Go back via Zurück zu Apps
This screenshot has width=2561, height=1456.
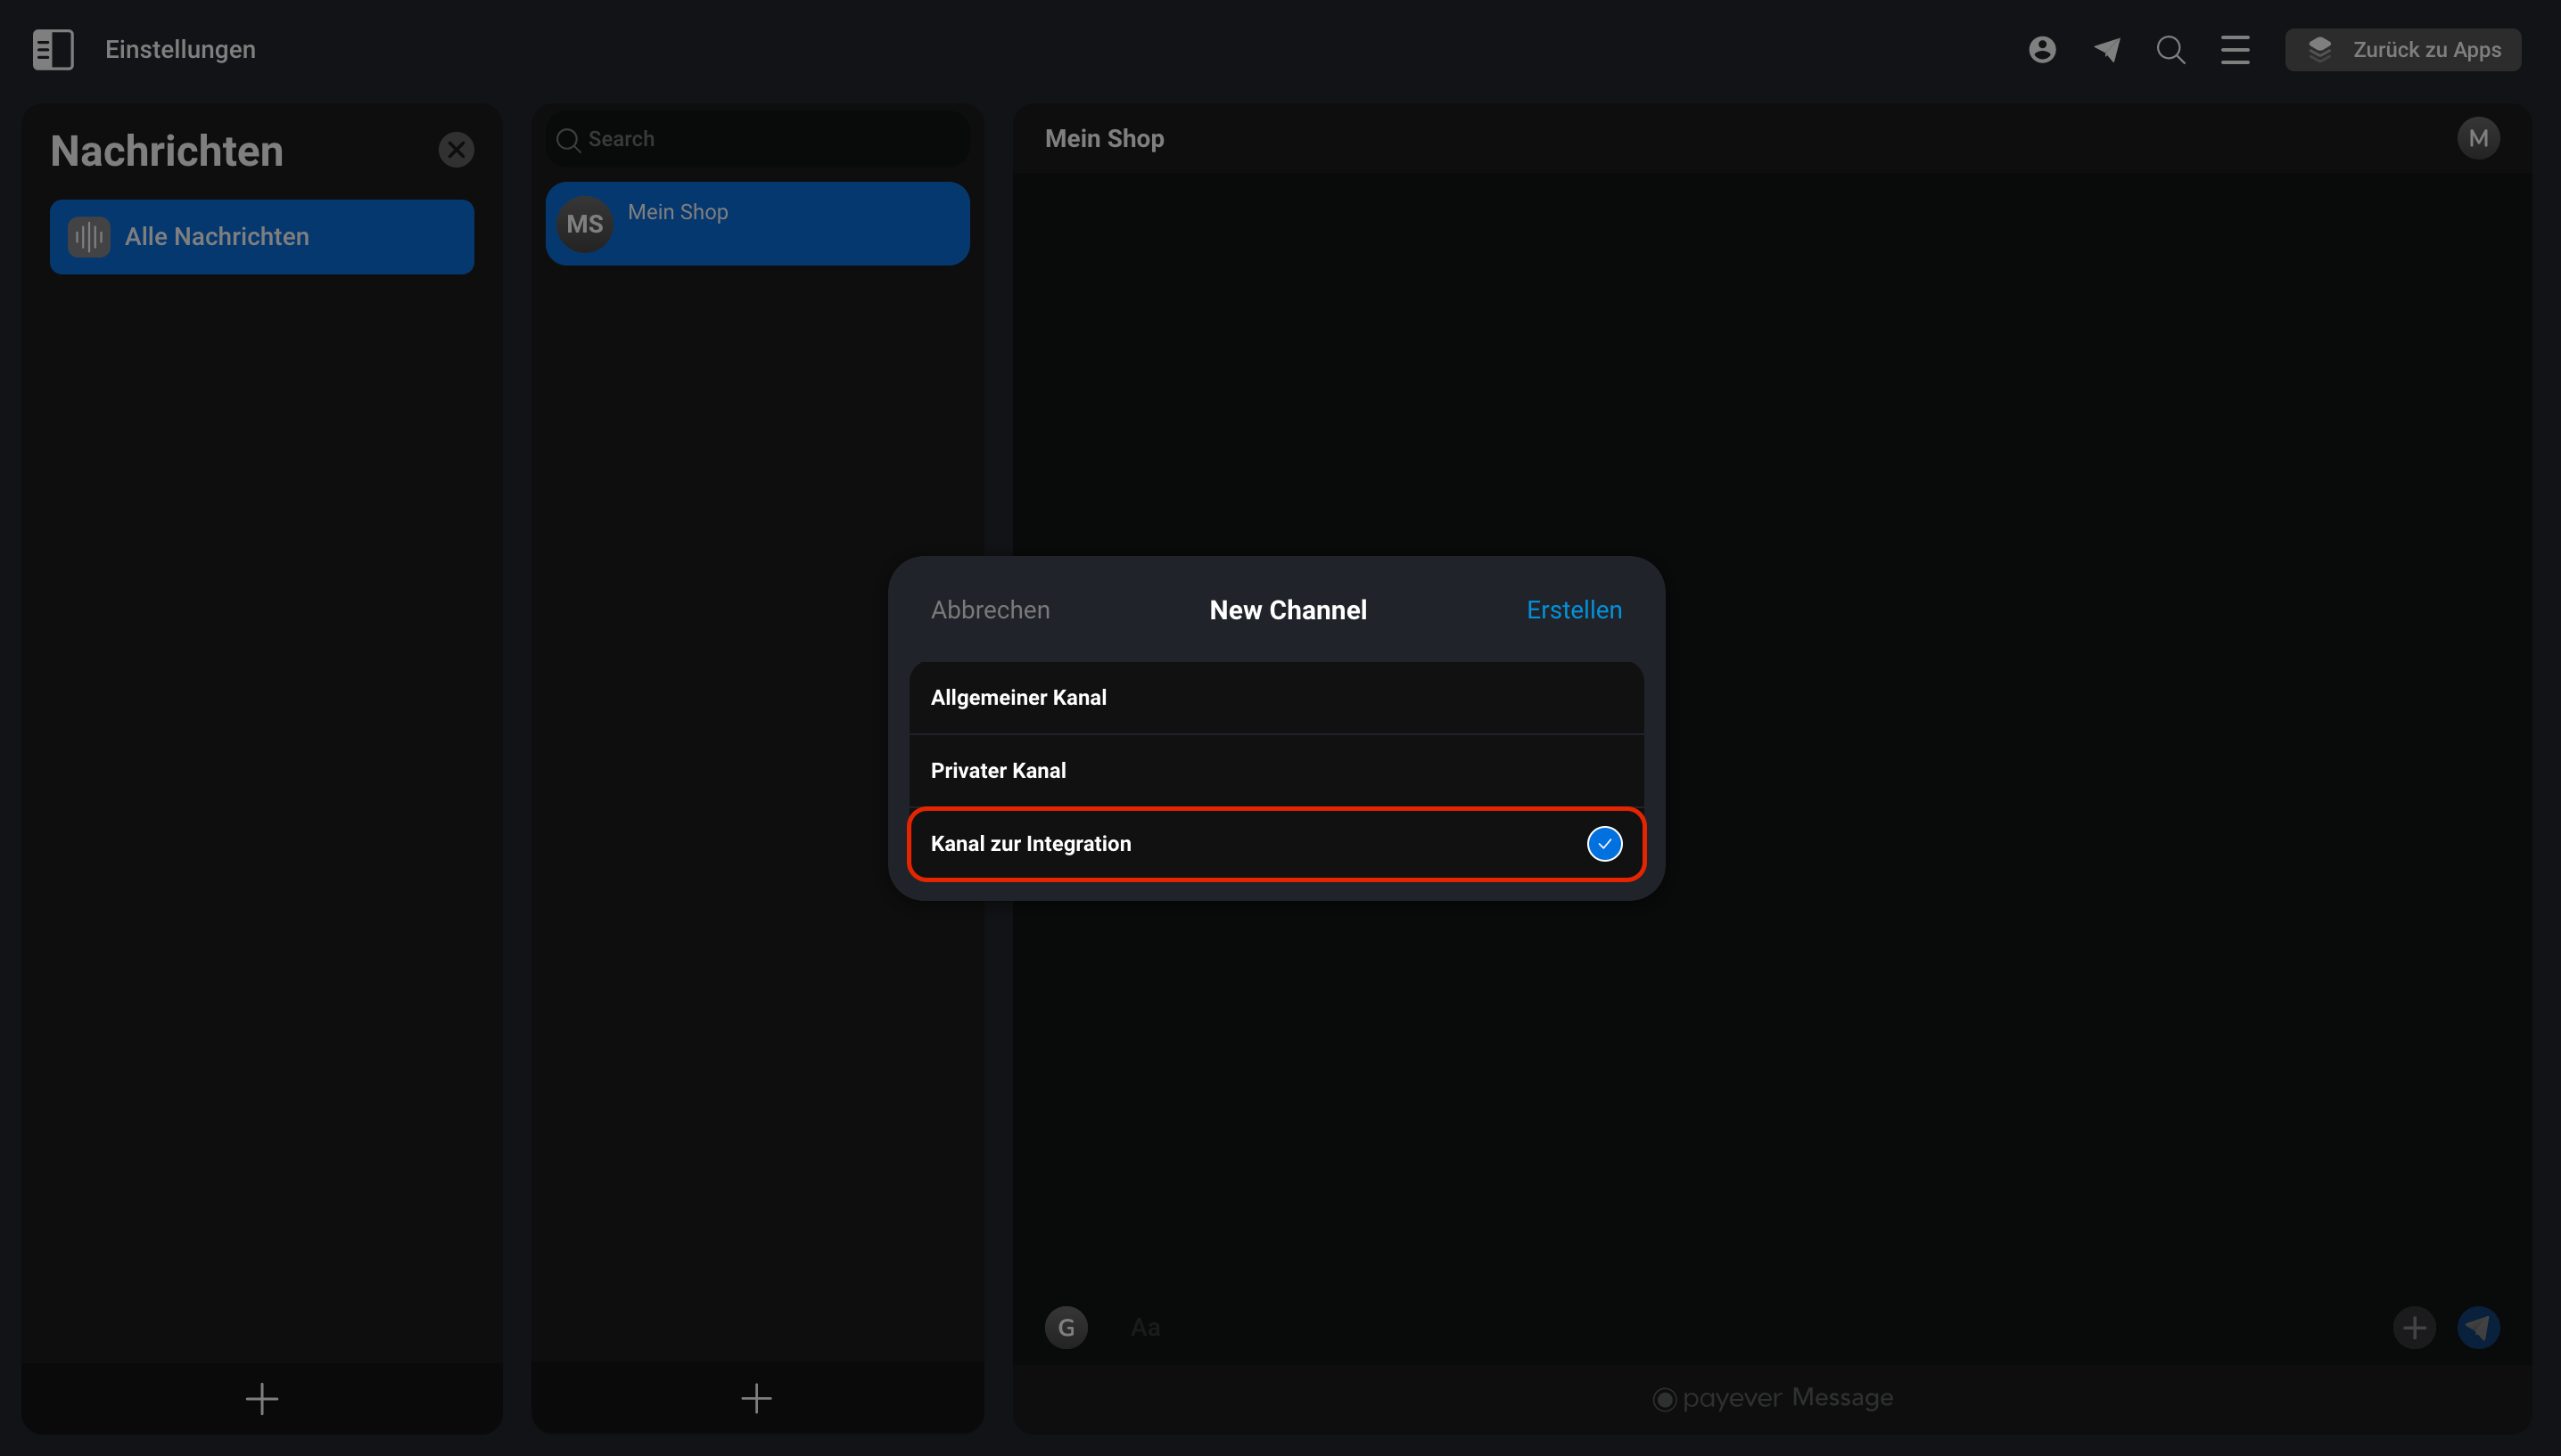[2402, 49]
